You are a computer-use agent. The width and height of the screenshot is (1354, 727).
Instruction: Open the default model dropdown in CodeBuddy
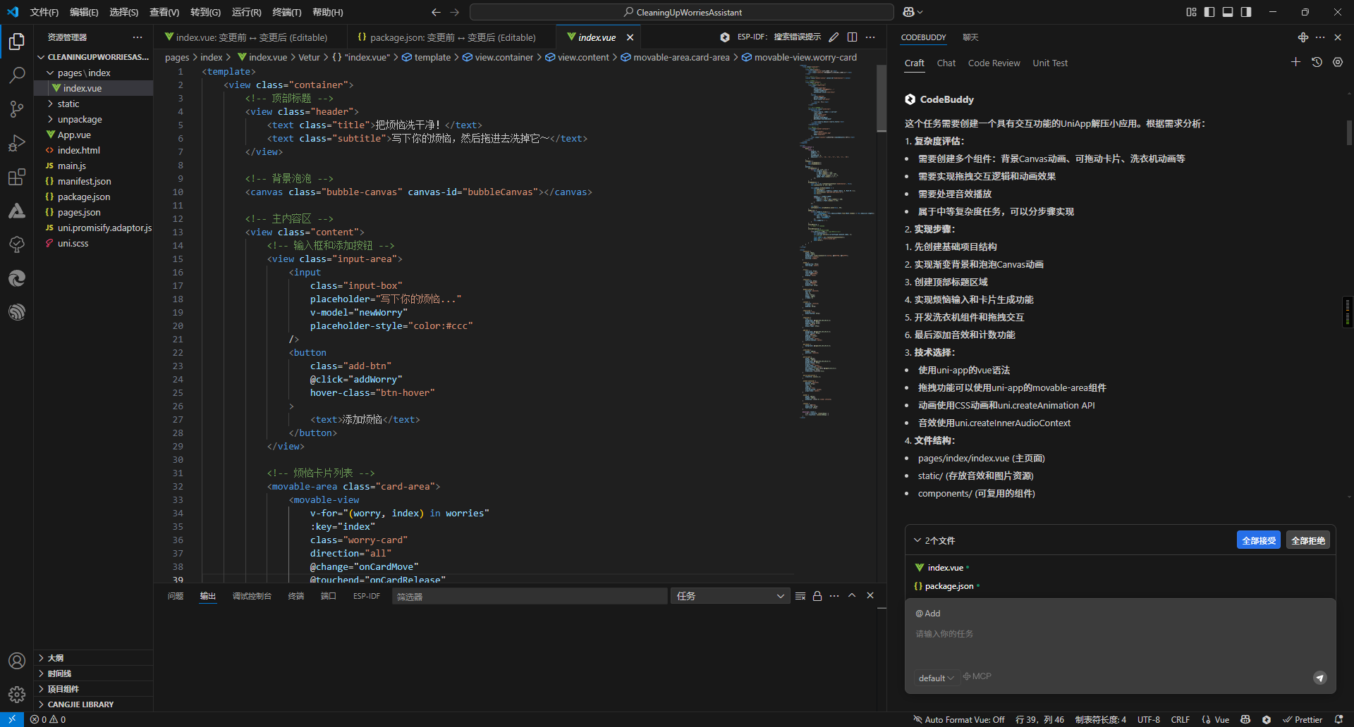tap(936, 678)
